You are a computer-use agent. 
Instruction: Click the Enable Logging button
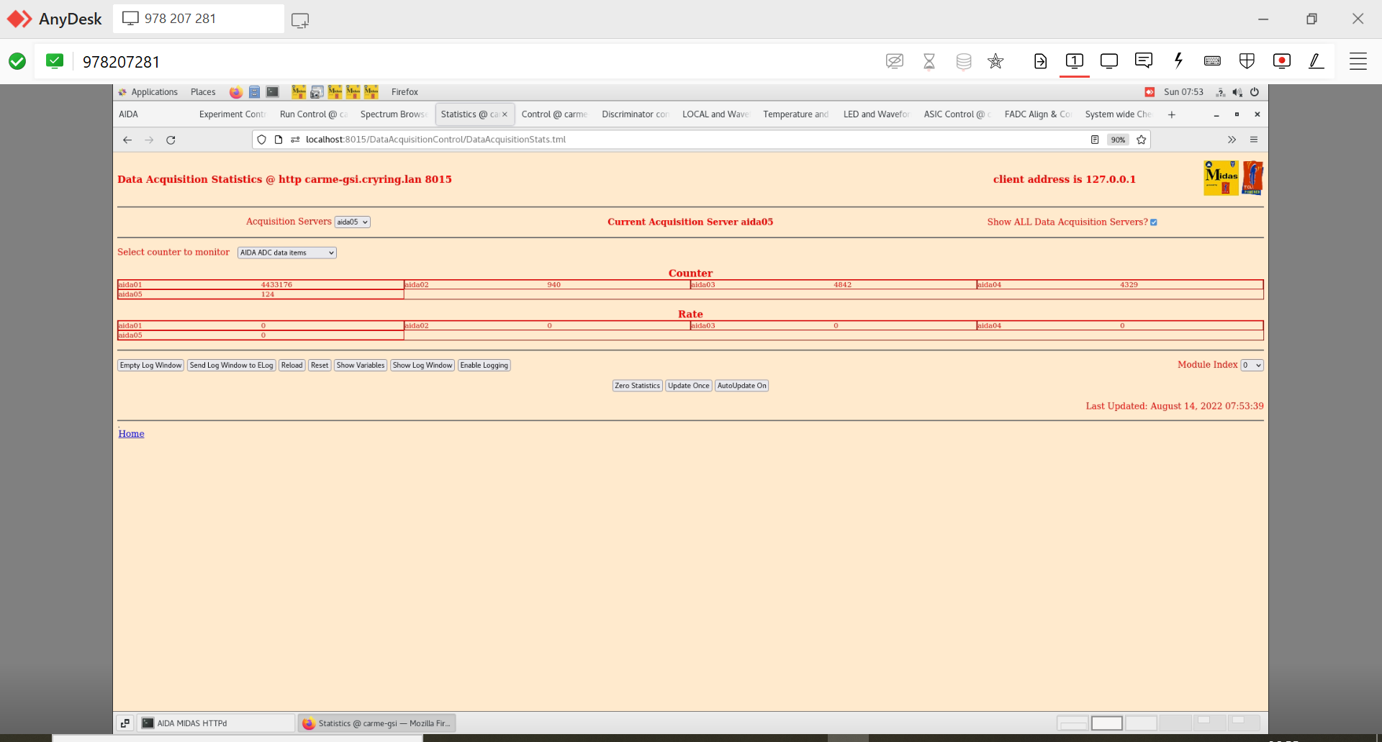(484, 366)
